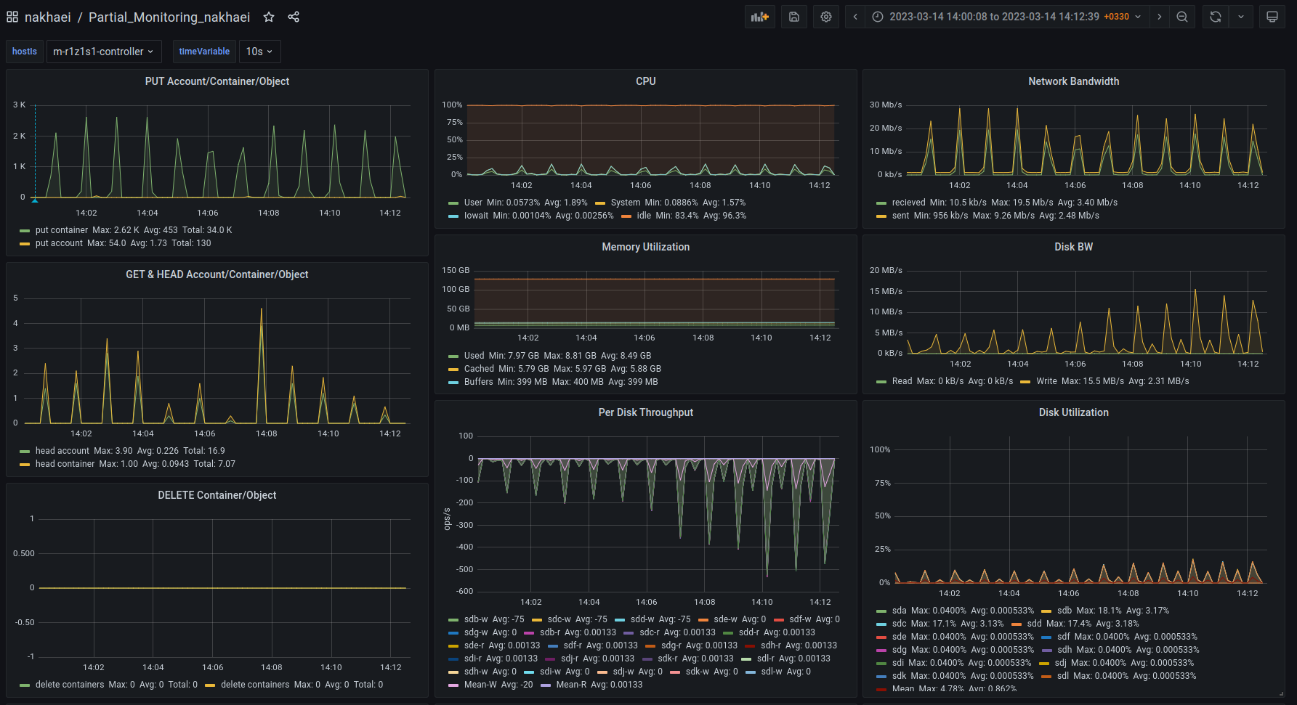Screen dimensions: 1297x705
Task: Open the CPU panel title menu
Action: (x=645, y=81)
